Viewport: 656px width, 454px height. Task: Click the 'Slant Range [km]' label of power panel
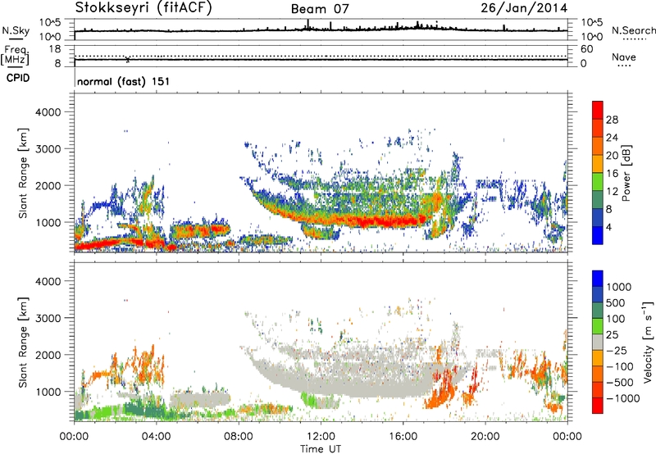[23, 173]
